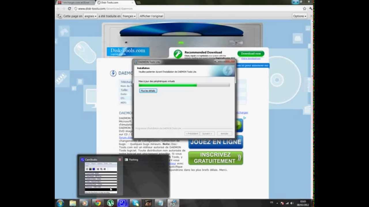Click the DAEMON Tools lightning logo on webpage
The height and width of the screenshot is (207, 369).
(113, 73)
